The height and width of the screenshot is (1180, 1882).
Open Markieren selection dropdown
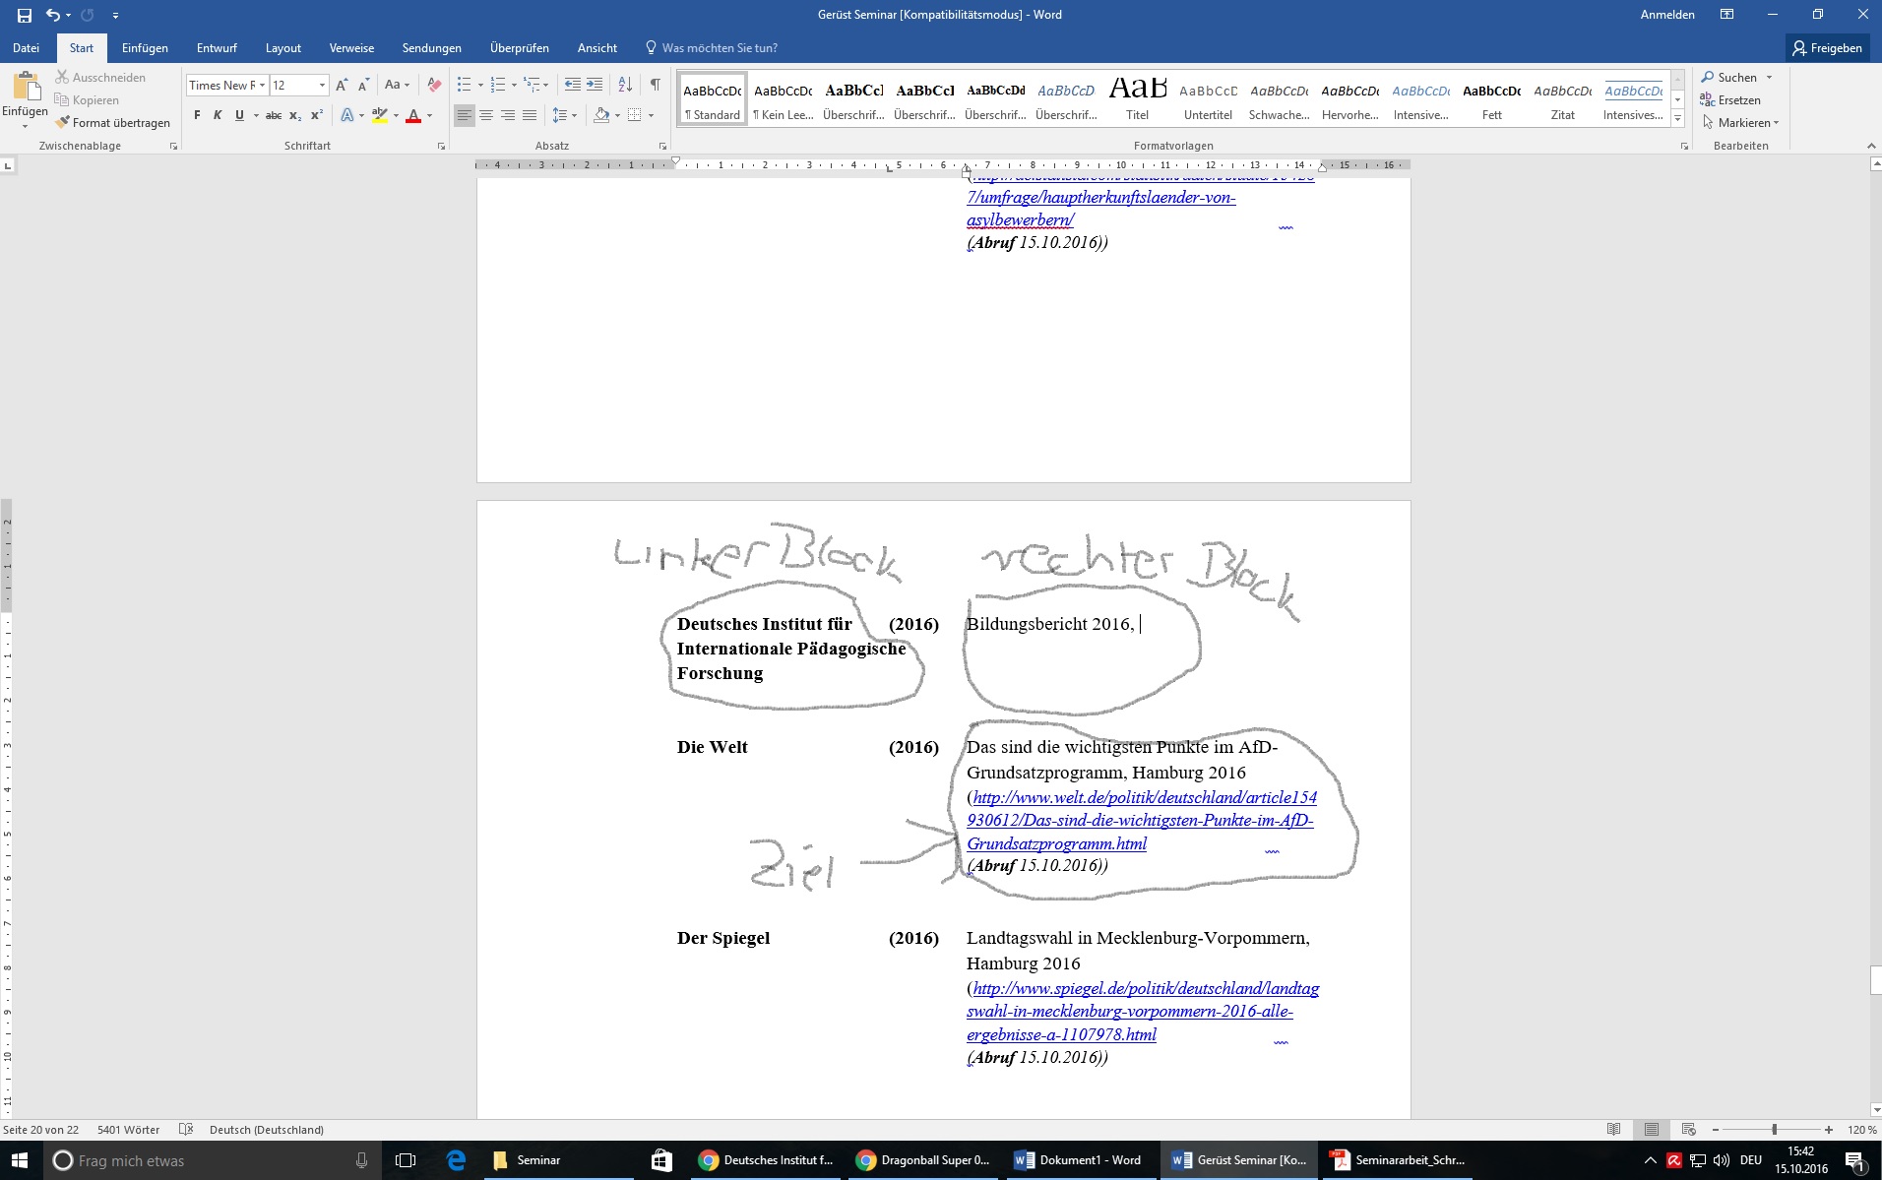click(1740, 122)
